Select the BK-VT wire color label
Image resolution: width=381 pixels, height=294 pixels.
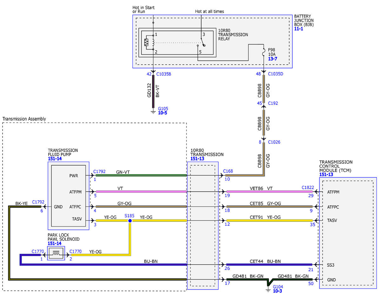[158, 91]
